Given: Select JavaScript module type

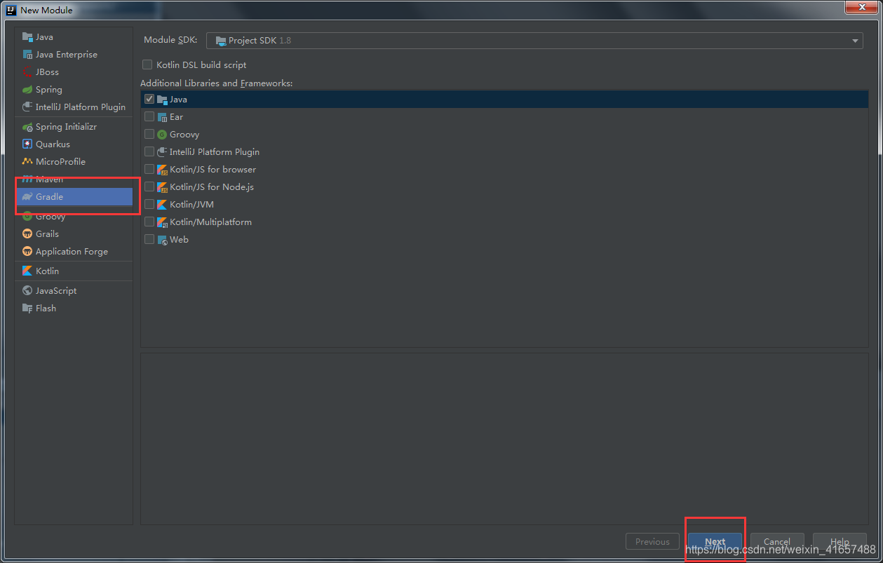Looking at the screenshot, I should [74, 291].
